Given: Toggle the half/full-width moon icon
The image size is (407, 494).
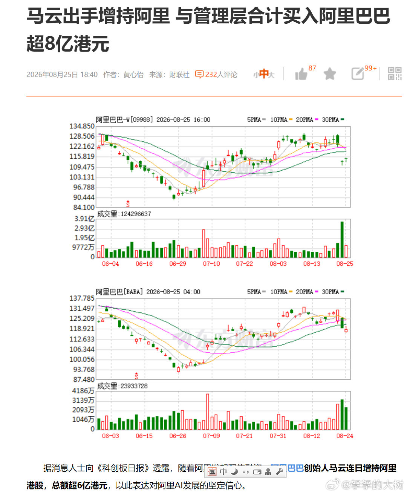Looking at the screenshot, I should click(x=234, y=472).
